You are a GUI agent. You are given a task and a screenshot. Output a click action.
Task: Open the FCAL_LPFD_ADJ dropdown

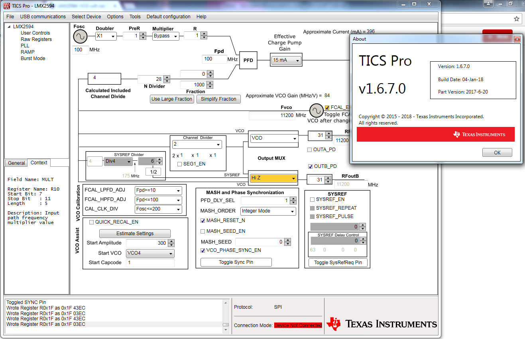[x=158, y=190]
